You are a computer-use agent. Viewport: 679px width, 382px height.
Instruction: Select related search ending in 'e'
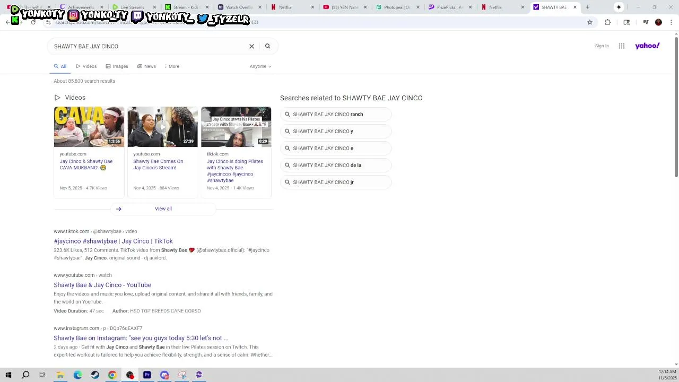point(336,149)
